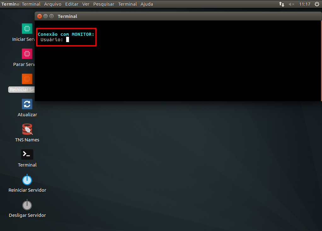This screenshot has height=231, width=322.
Task: Launch the Atualizar refresh icon
Action: [x=27, y=104]
